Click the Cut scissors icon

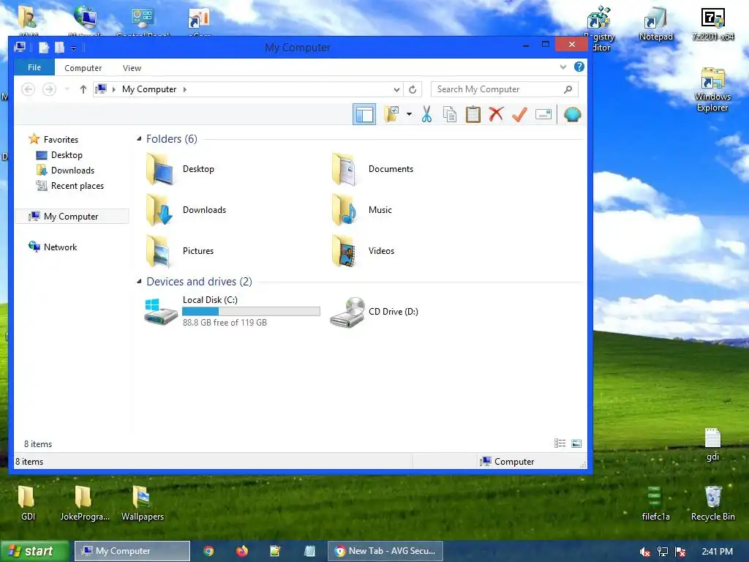pyautogui.click(x=426, y=114)
